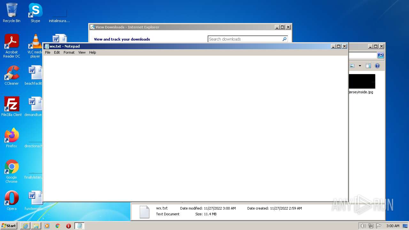Open Chrome from the taskbar
The height and width of the screenshot is (230, 409).
[x=58, y=226]
